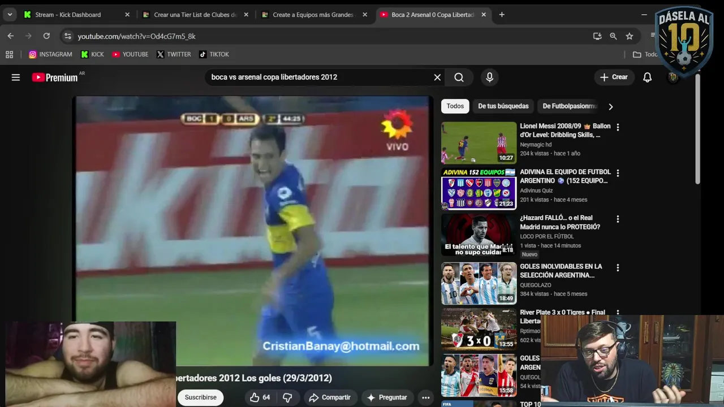
Task: Open the TWITTER bookmark
Action: [x=174, y=54]
